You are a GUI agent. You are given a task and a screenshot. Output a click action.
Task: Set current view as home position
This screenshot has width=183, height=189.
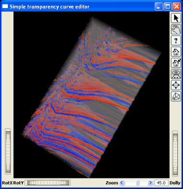tap(176, 63)
